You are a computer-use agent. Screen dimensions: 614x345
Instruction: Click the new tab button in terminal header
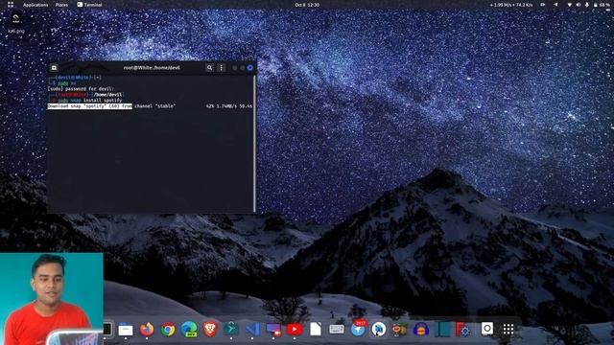click(x=54, y=68)
